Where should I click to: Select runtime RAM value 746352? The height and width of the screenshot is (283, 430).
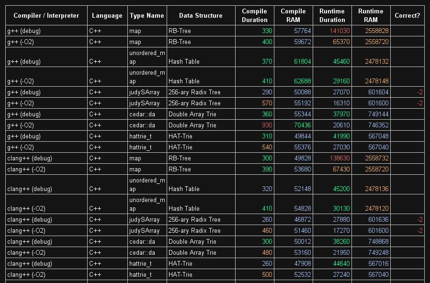378,125
